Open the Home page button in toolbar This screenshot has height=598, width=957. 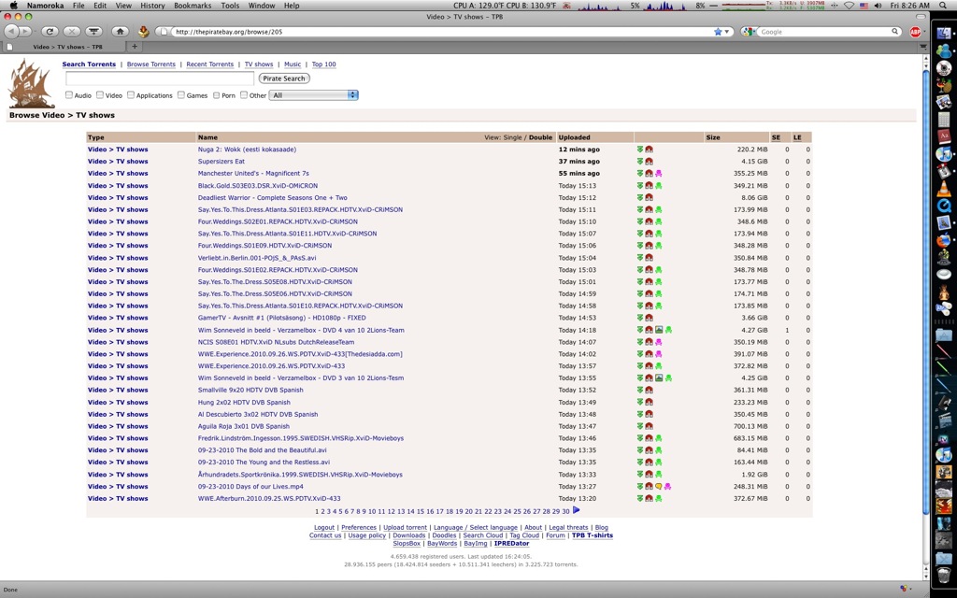pyautogui.click(x=120, y=31)
